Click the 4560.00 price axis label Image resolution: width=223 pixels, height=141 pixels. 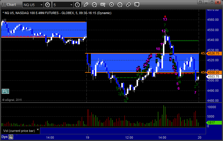[213, 20]
